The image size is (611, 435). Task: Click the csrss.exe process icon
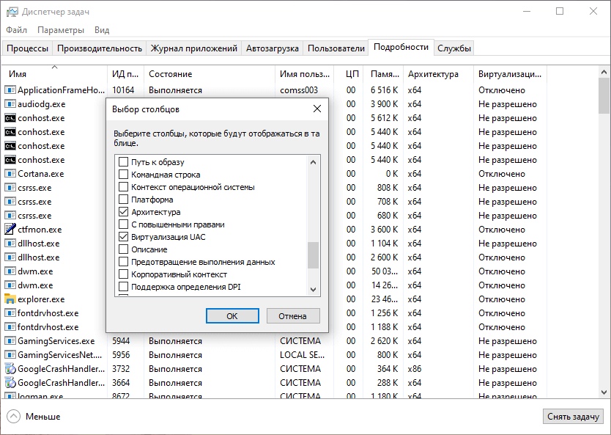(10, 188)
